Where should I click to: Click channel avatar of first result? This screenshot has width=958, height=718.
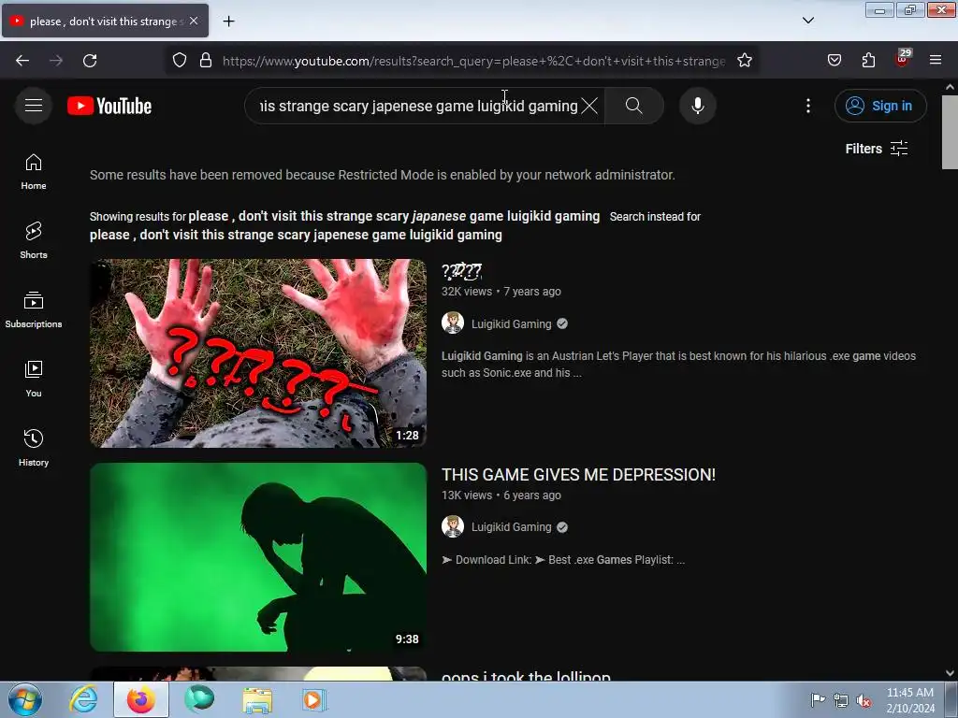(453, 323)
